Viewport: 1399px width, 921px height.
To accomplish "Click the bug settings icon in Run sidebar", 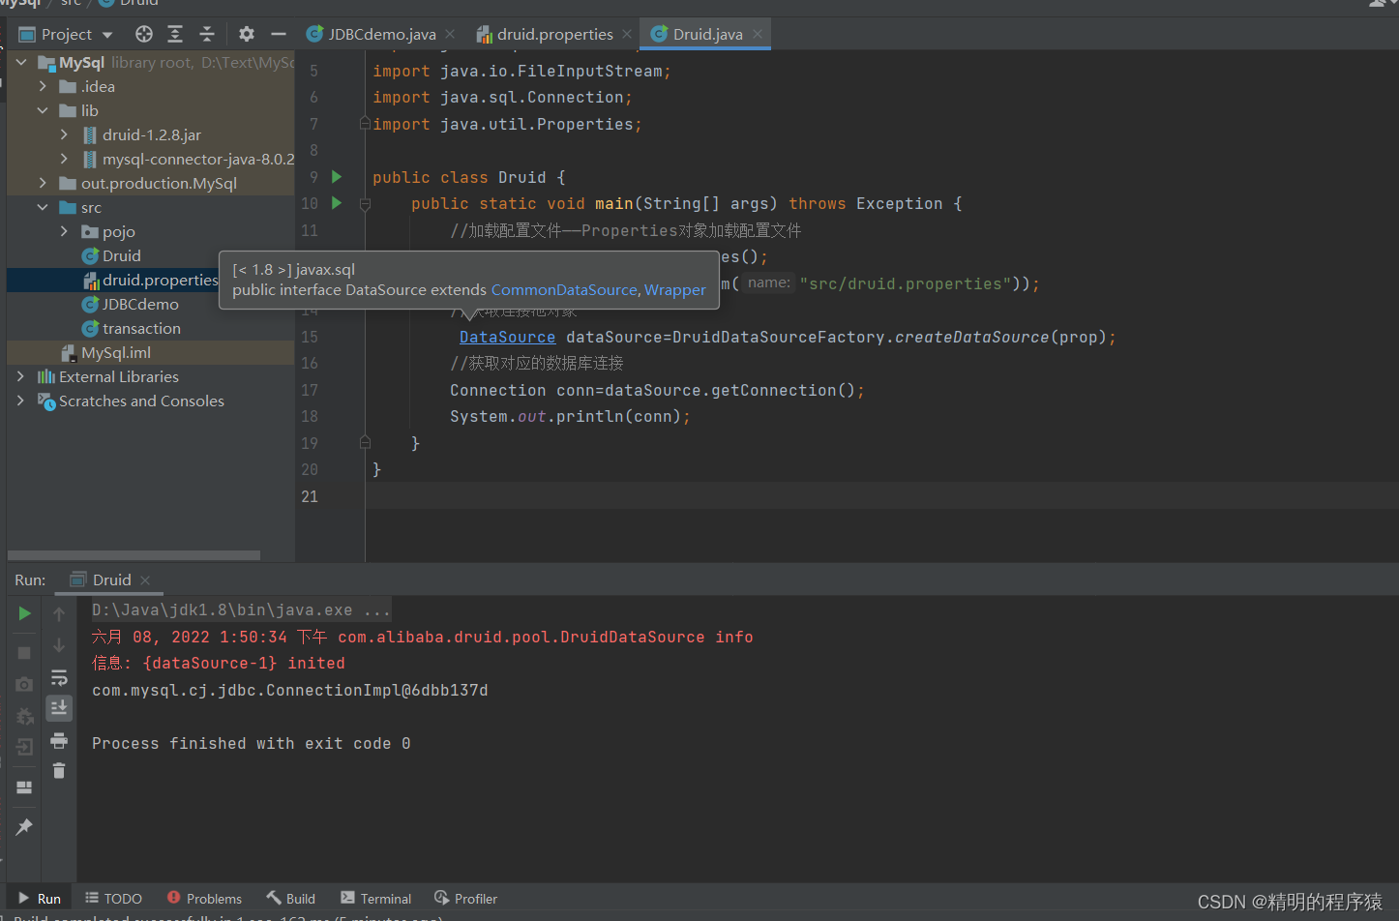I will pyautogui.click(x=24, y=716).
